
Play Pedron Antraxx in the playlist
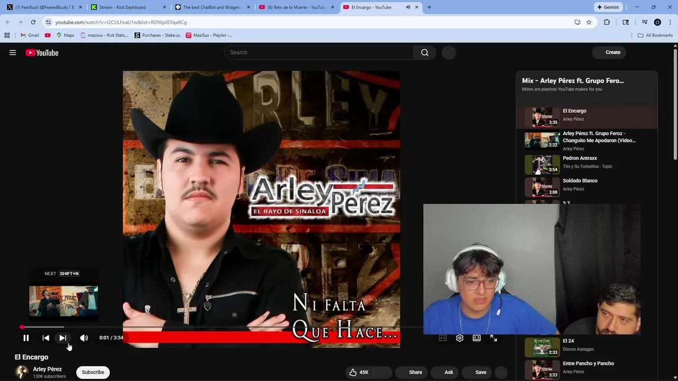(x=587, y=164)
